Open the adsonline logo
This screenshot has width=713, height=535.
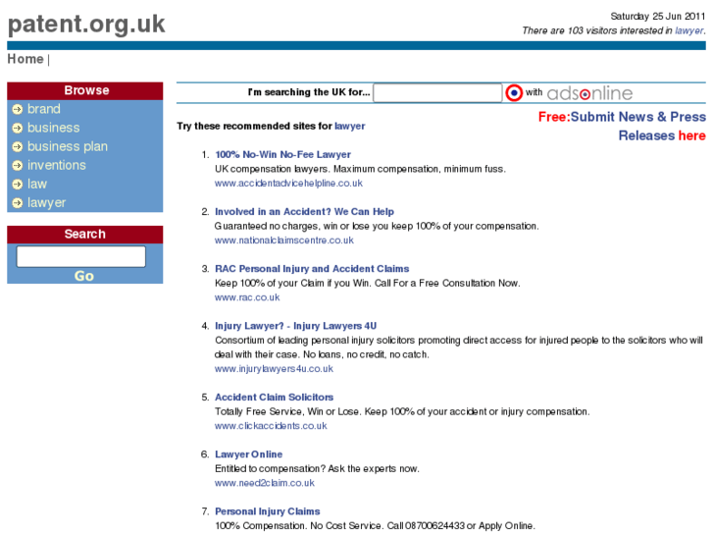[x=589, y=93]
